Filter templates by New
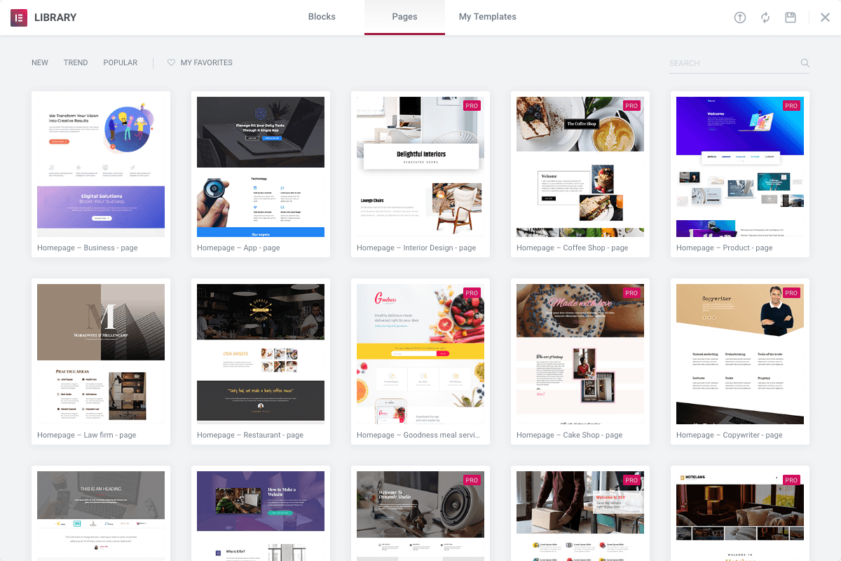Screen dimensions: 841x561 40,62
